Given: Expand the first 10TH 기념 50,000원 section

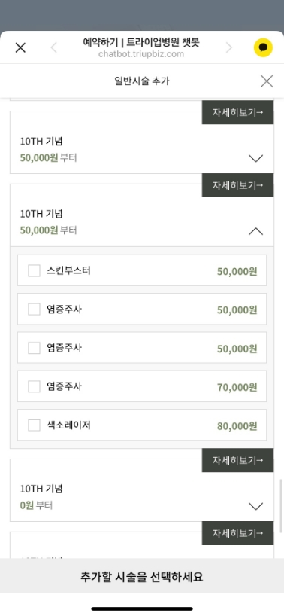Looking at the screenshot, I should click(x=255, y=158).
